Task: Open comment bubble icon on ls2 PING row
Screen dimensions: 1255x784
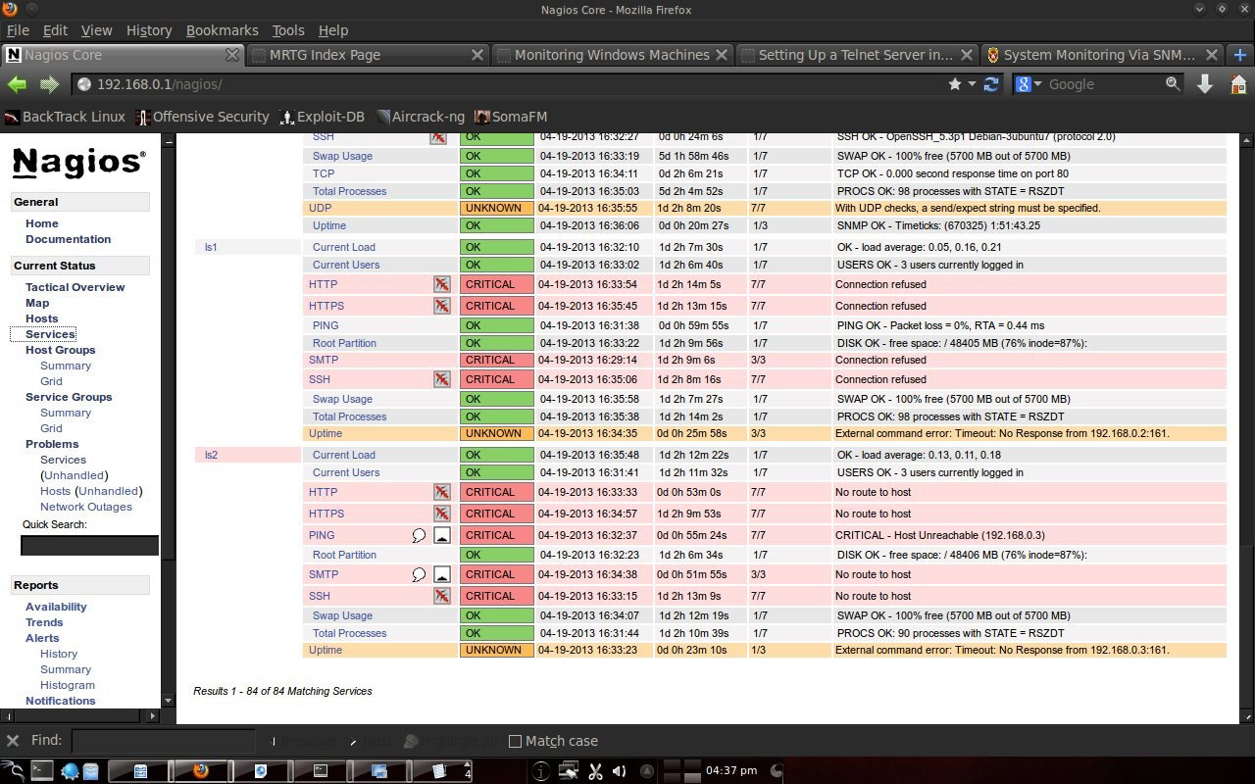Action: pos(419,535)
